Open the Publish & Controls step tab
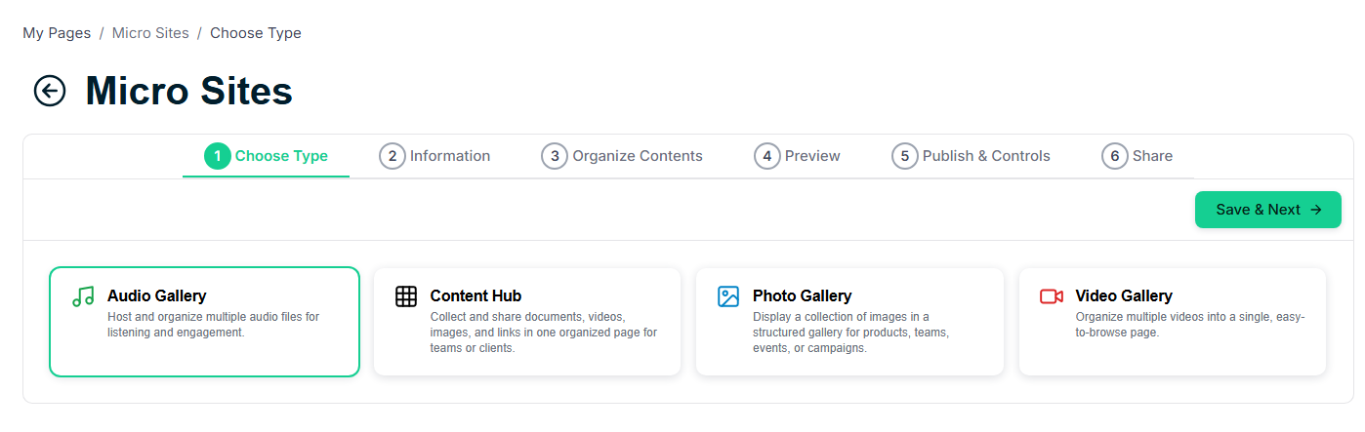This screenshot has height=432, width=1365. coord(972,156)
